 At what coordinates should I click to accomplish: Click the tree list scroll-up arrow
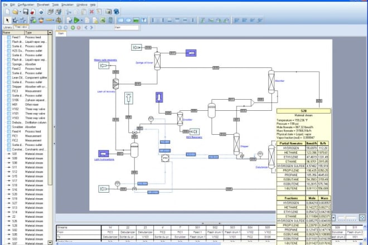(50, 33)
